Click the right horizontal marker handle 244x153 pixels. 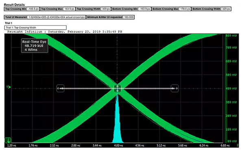[x=174, y=88]
